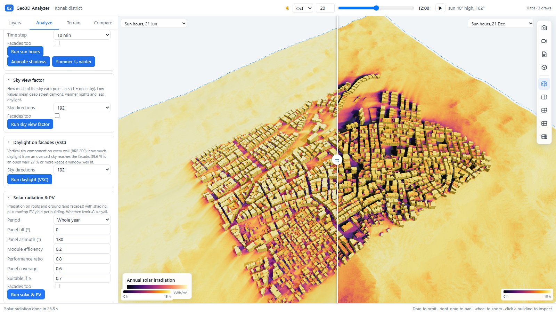
Task: Click Summer ⇆ winter button
Action: [74, 62]
